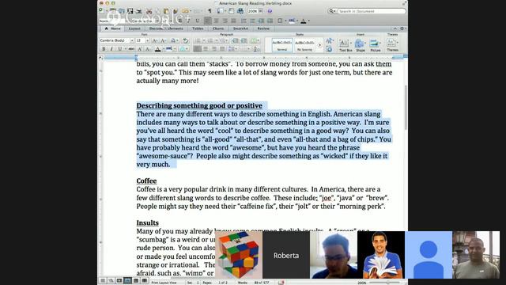Switch to Outline view in status bar
This screenshot has height=285, width=506.
tap(111, 280)
